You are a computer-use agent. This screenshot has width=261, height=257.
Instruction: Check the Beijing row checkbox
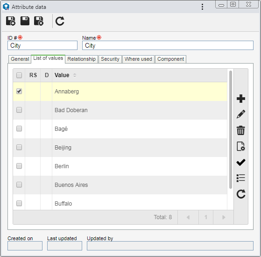19,147
